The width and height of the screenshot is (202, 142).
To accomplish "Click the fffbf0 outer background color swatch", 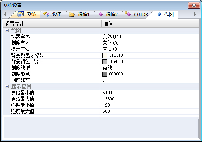I will 104,55.
